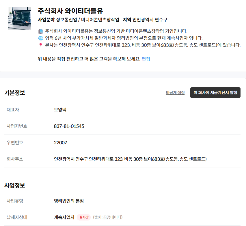This screenshot has height=226, width=246.
Task: Click the 사업정보 section heading
Action: 15,185
